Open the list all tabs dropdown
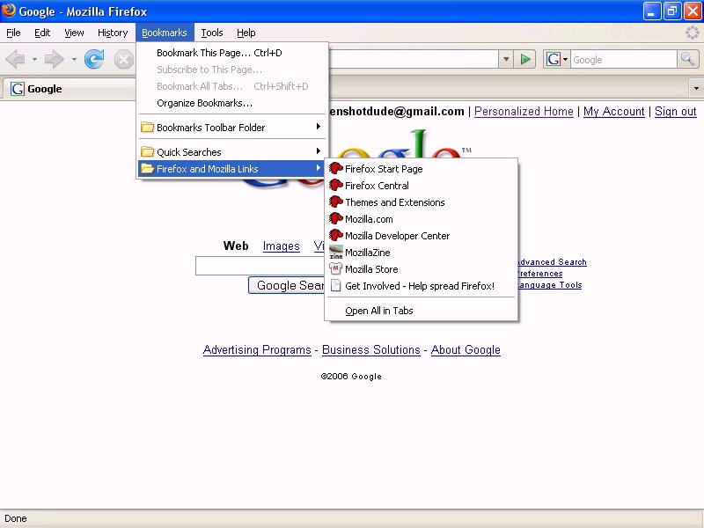 (x=696, y=88)
